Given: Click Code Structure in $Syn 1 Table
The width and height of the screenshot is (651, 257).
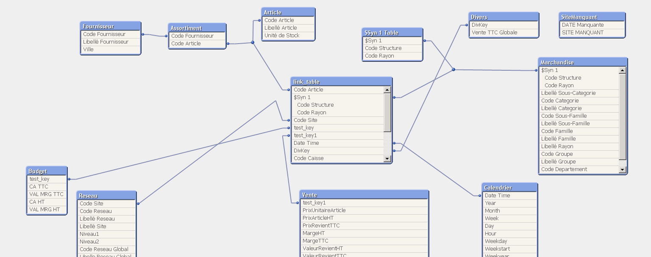Looking at the screenshot, I should (x=392, y=48).
